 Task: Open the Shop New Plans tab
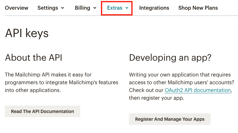coord(198,8)
